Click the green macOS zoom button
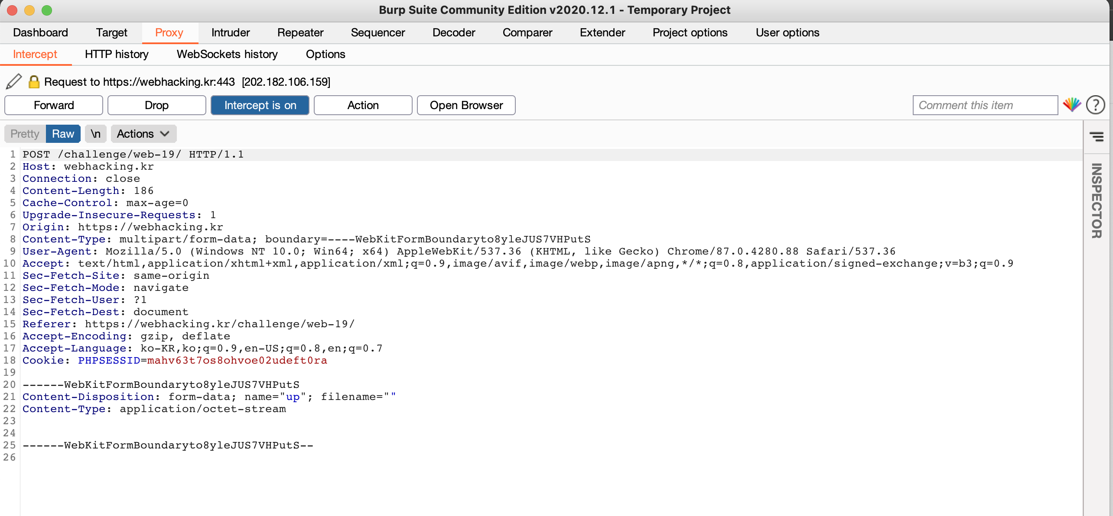The height and width of the screenshot is (516, 1113). tap(47, 10)
